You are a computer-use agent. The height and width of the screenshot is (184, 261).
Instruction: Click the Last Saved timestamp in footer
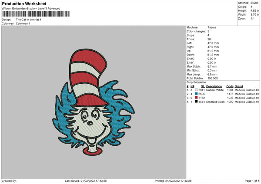pos(85,181)
